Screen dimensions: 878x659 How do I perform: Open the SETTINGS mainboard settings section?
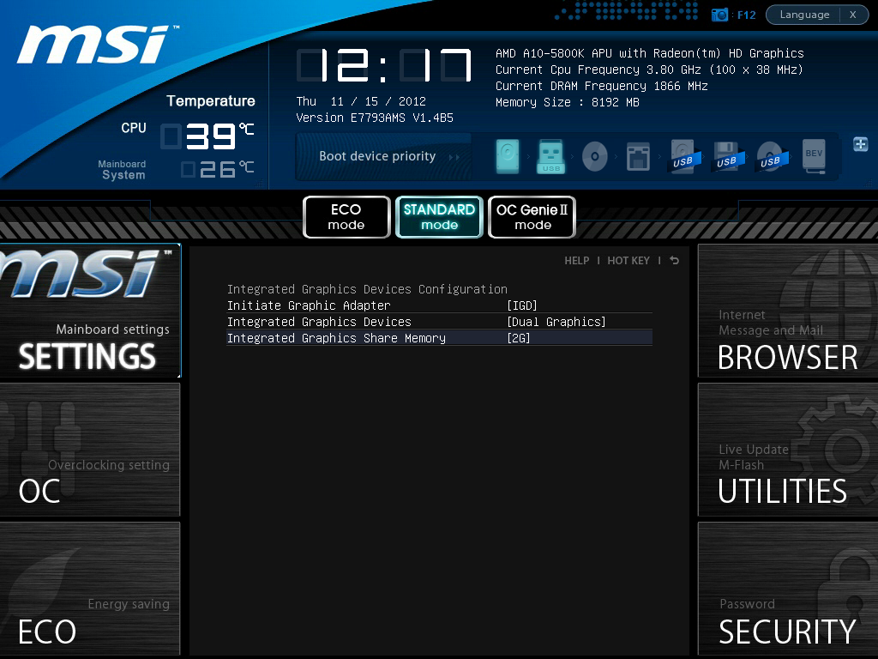coord(90,311)
